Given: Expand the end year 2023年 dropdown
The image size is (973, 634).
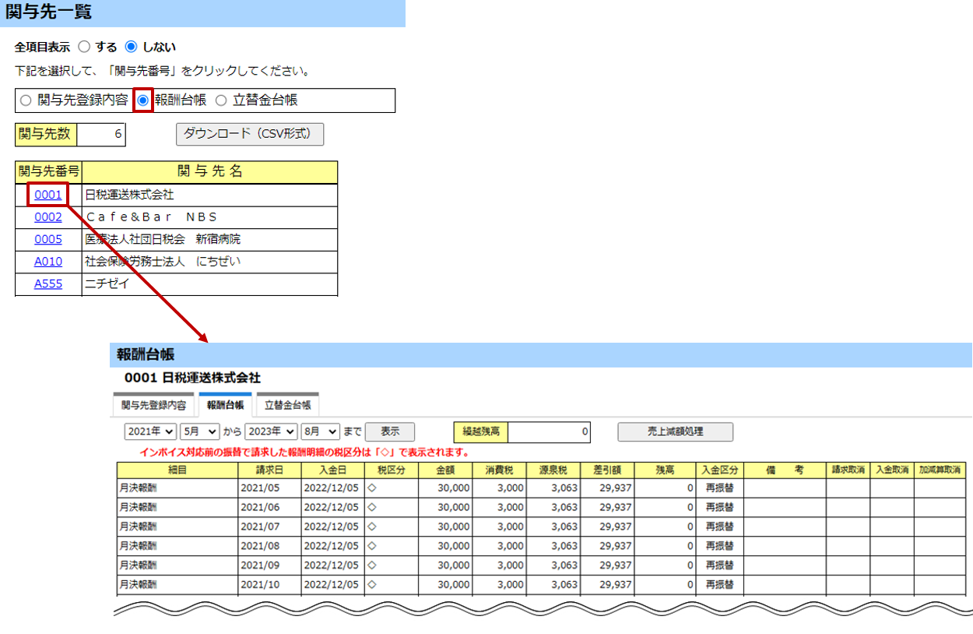Looking at the screenshot, I should pos(271,431).
